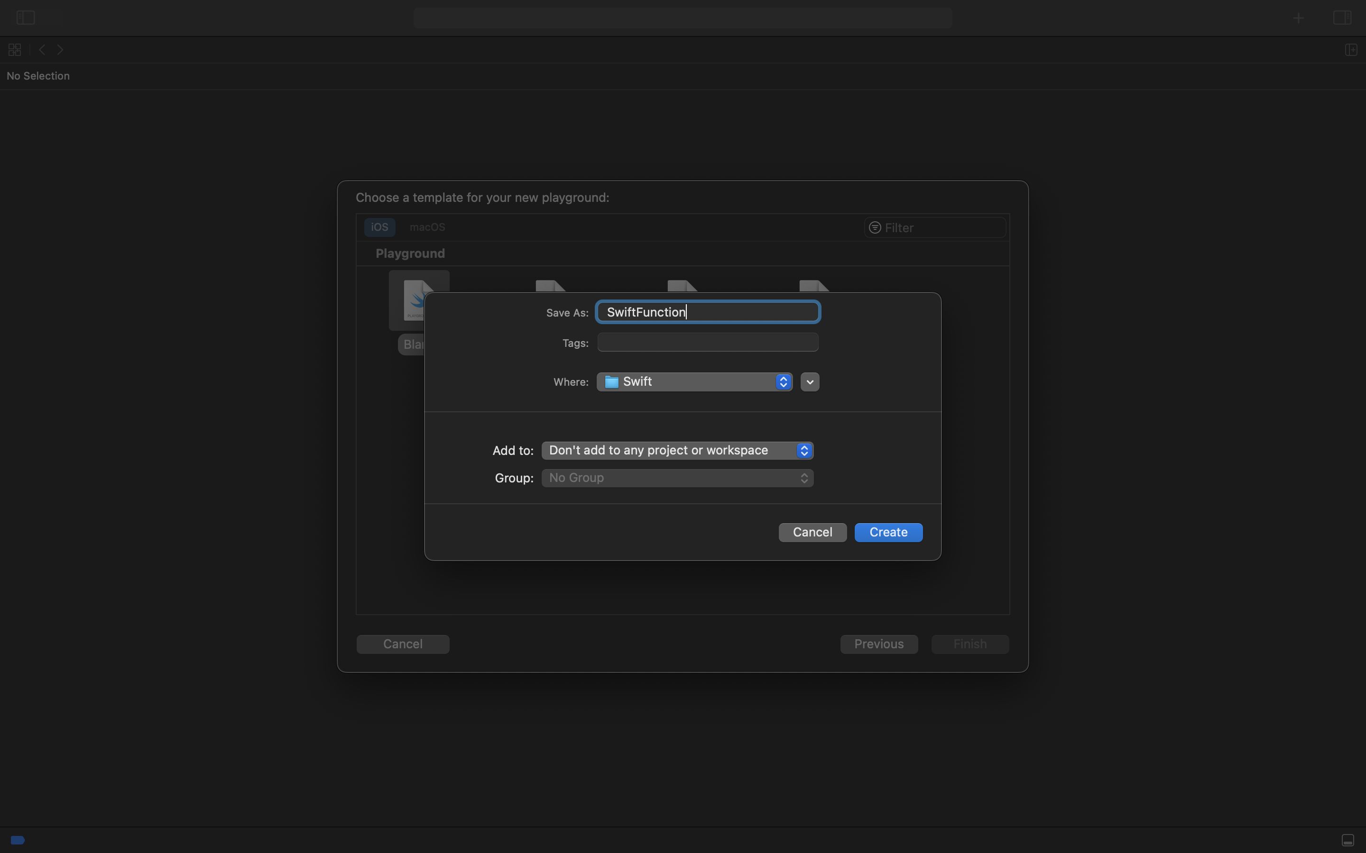Toggle the navigator sidebar icon
This screenshot has width=1366, height=853.
click(26, 18)
